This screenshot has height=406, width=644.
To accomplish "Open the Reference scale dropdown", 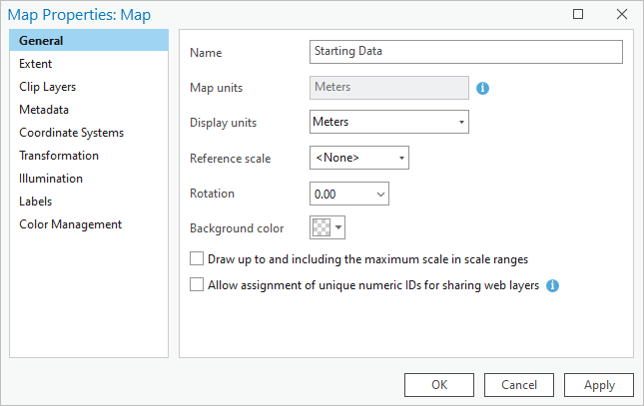I will 401,158.
